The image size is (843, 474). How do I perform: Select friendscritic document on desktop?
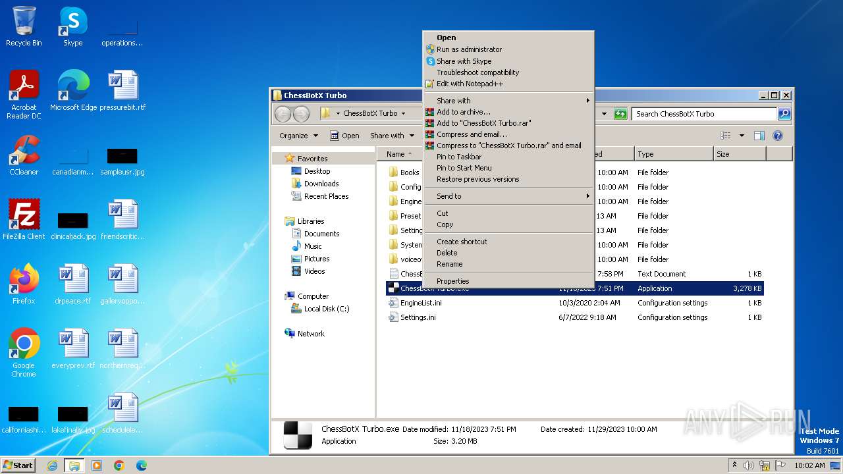point(122,219)
